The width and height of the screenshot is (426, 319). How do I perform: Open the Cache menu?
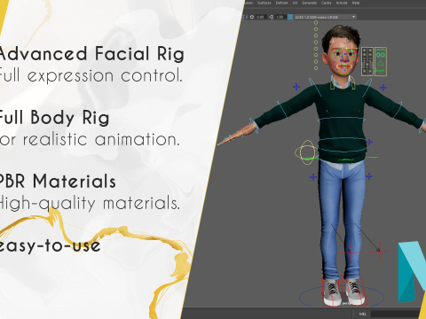coord(327,3)
